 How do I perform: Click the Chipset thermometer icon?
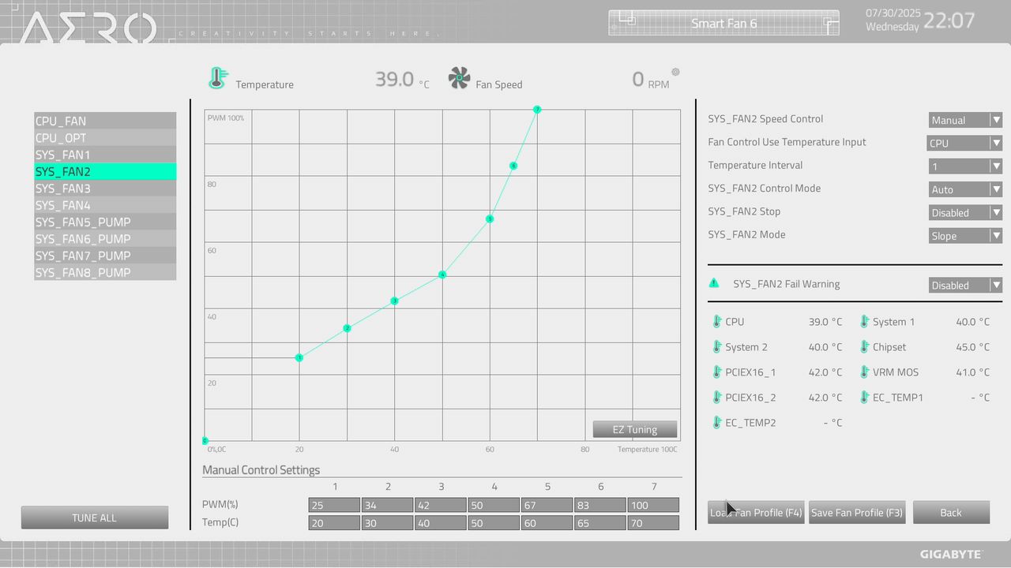click(865, 347)
